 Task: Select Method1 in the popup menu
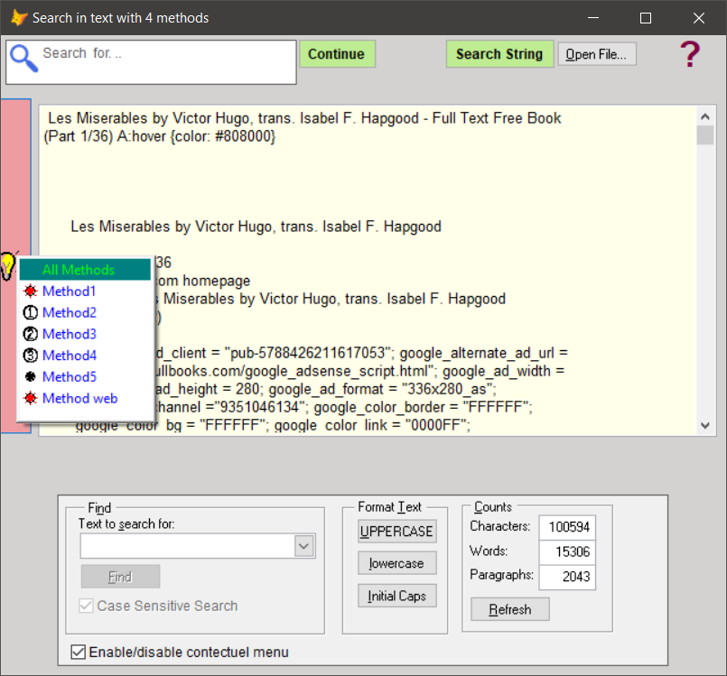(x=85, y=291)
